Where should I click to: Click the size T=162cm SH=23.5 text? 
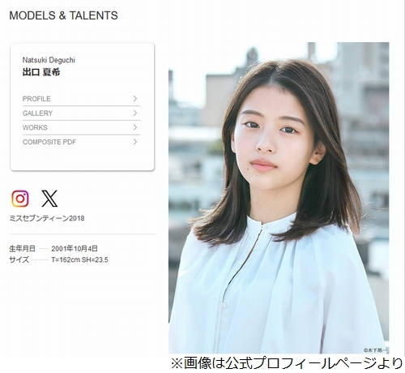[x=79, y=259]
